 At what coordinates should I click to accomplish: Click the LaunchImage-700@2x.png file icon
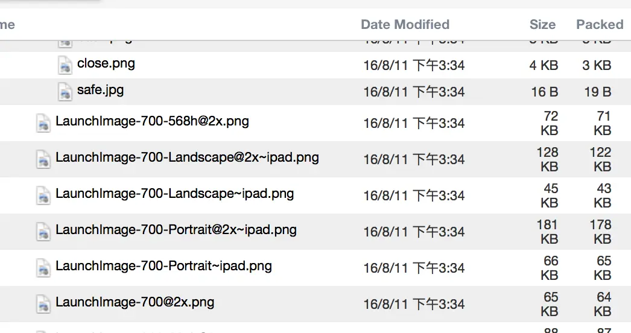[x=43, y=303]
